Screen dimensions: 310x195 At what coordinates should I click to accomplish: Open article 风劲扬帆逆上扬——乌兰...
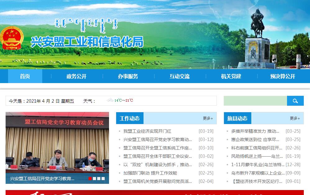(x=257, y=156)
